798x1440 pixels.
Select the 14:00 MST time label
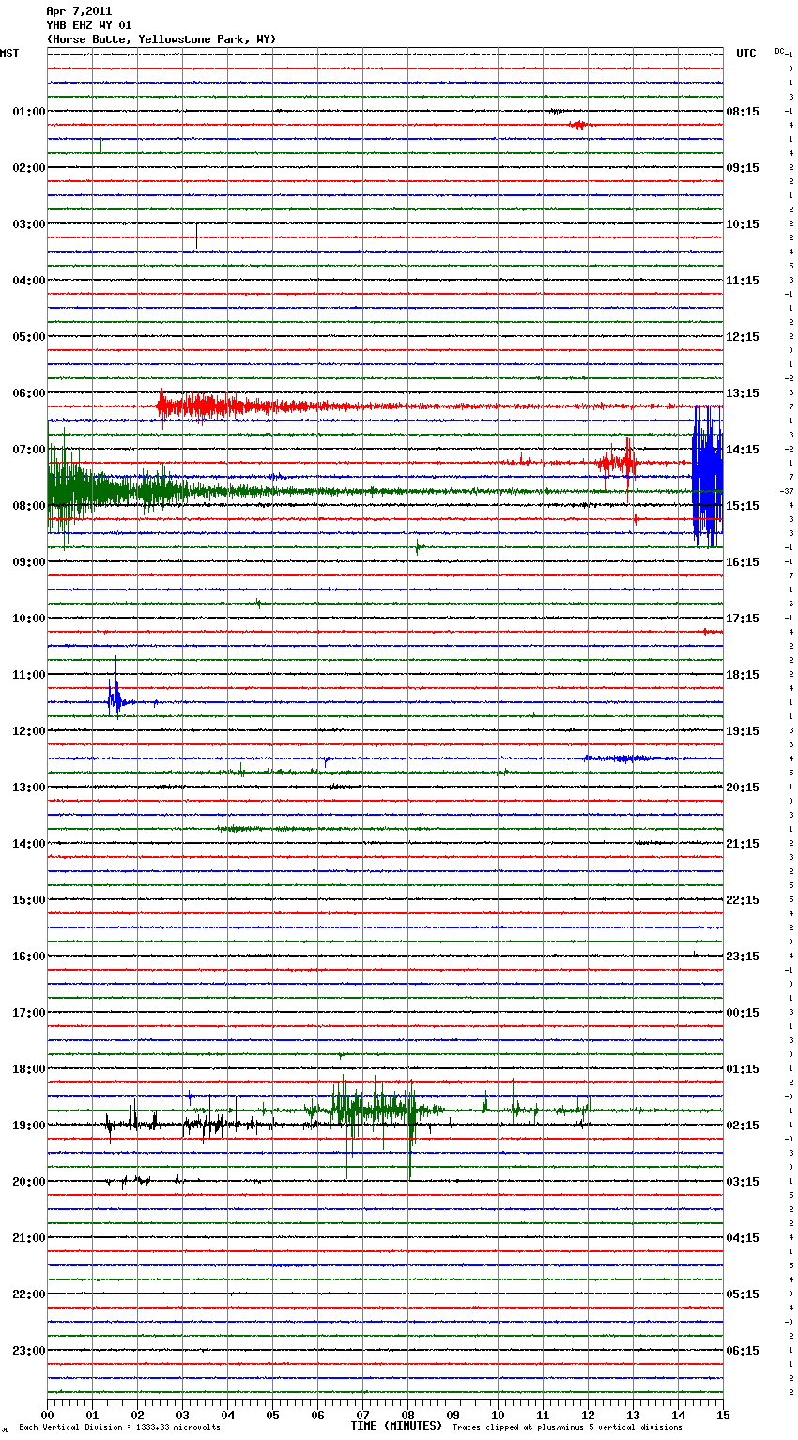click(29, 844)
